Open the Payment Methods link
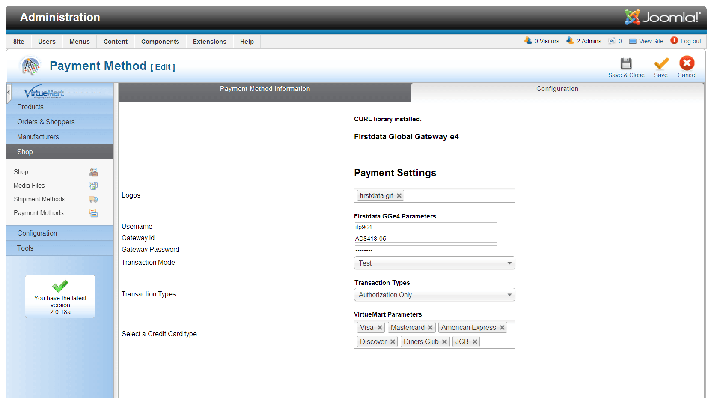Viewport: 711px width, 398px height. pyautogui.click(x=39, y=213)
